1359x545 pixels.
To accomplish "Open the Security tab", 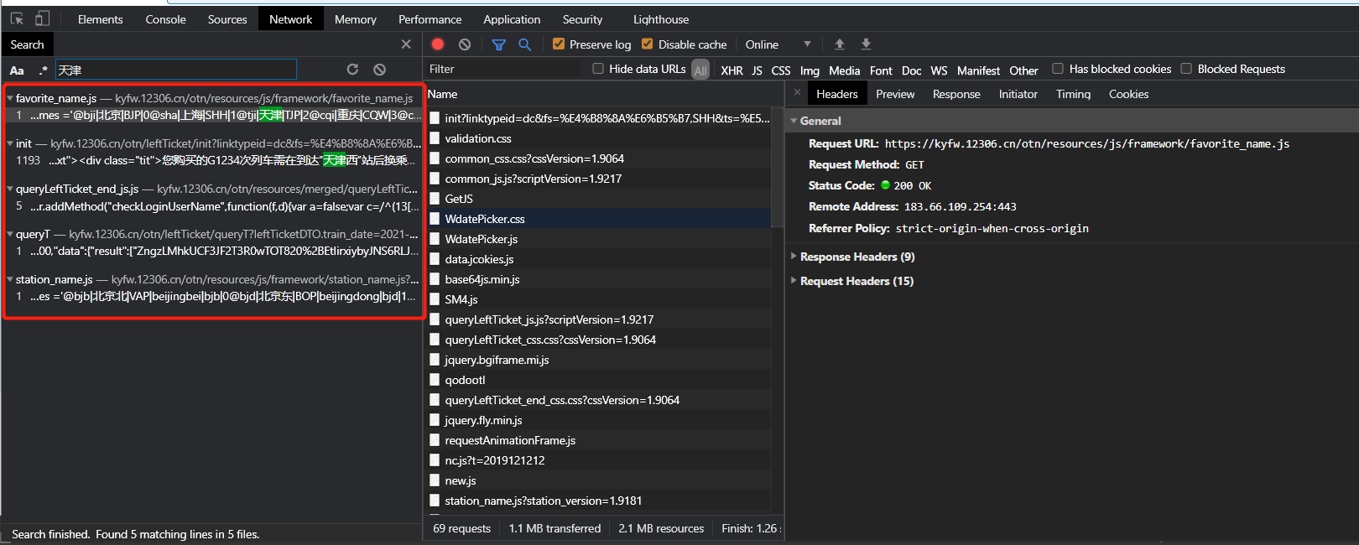I will click(582, 19).
